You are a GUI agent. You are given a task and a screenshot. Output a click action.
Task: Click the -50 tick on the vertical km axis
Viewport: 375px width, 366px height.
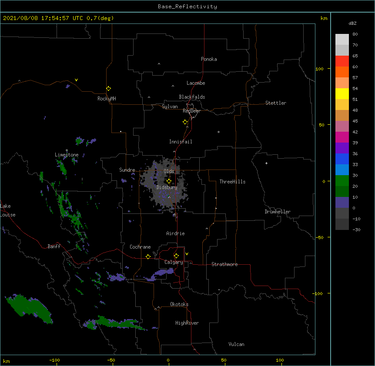(x=319, y=237)
